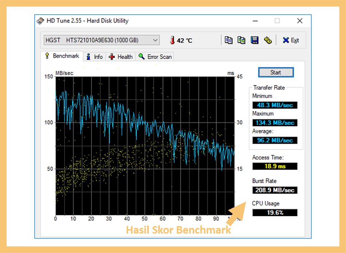Click the CPU usage value 19.6%

pyautogui.click(x=275, y=213)
